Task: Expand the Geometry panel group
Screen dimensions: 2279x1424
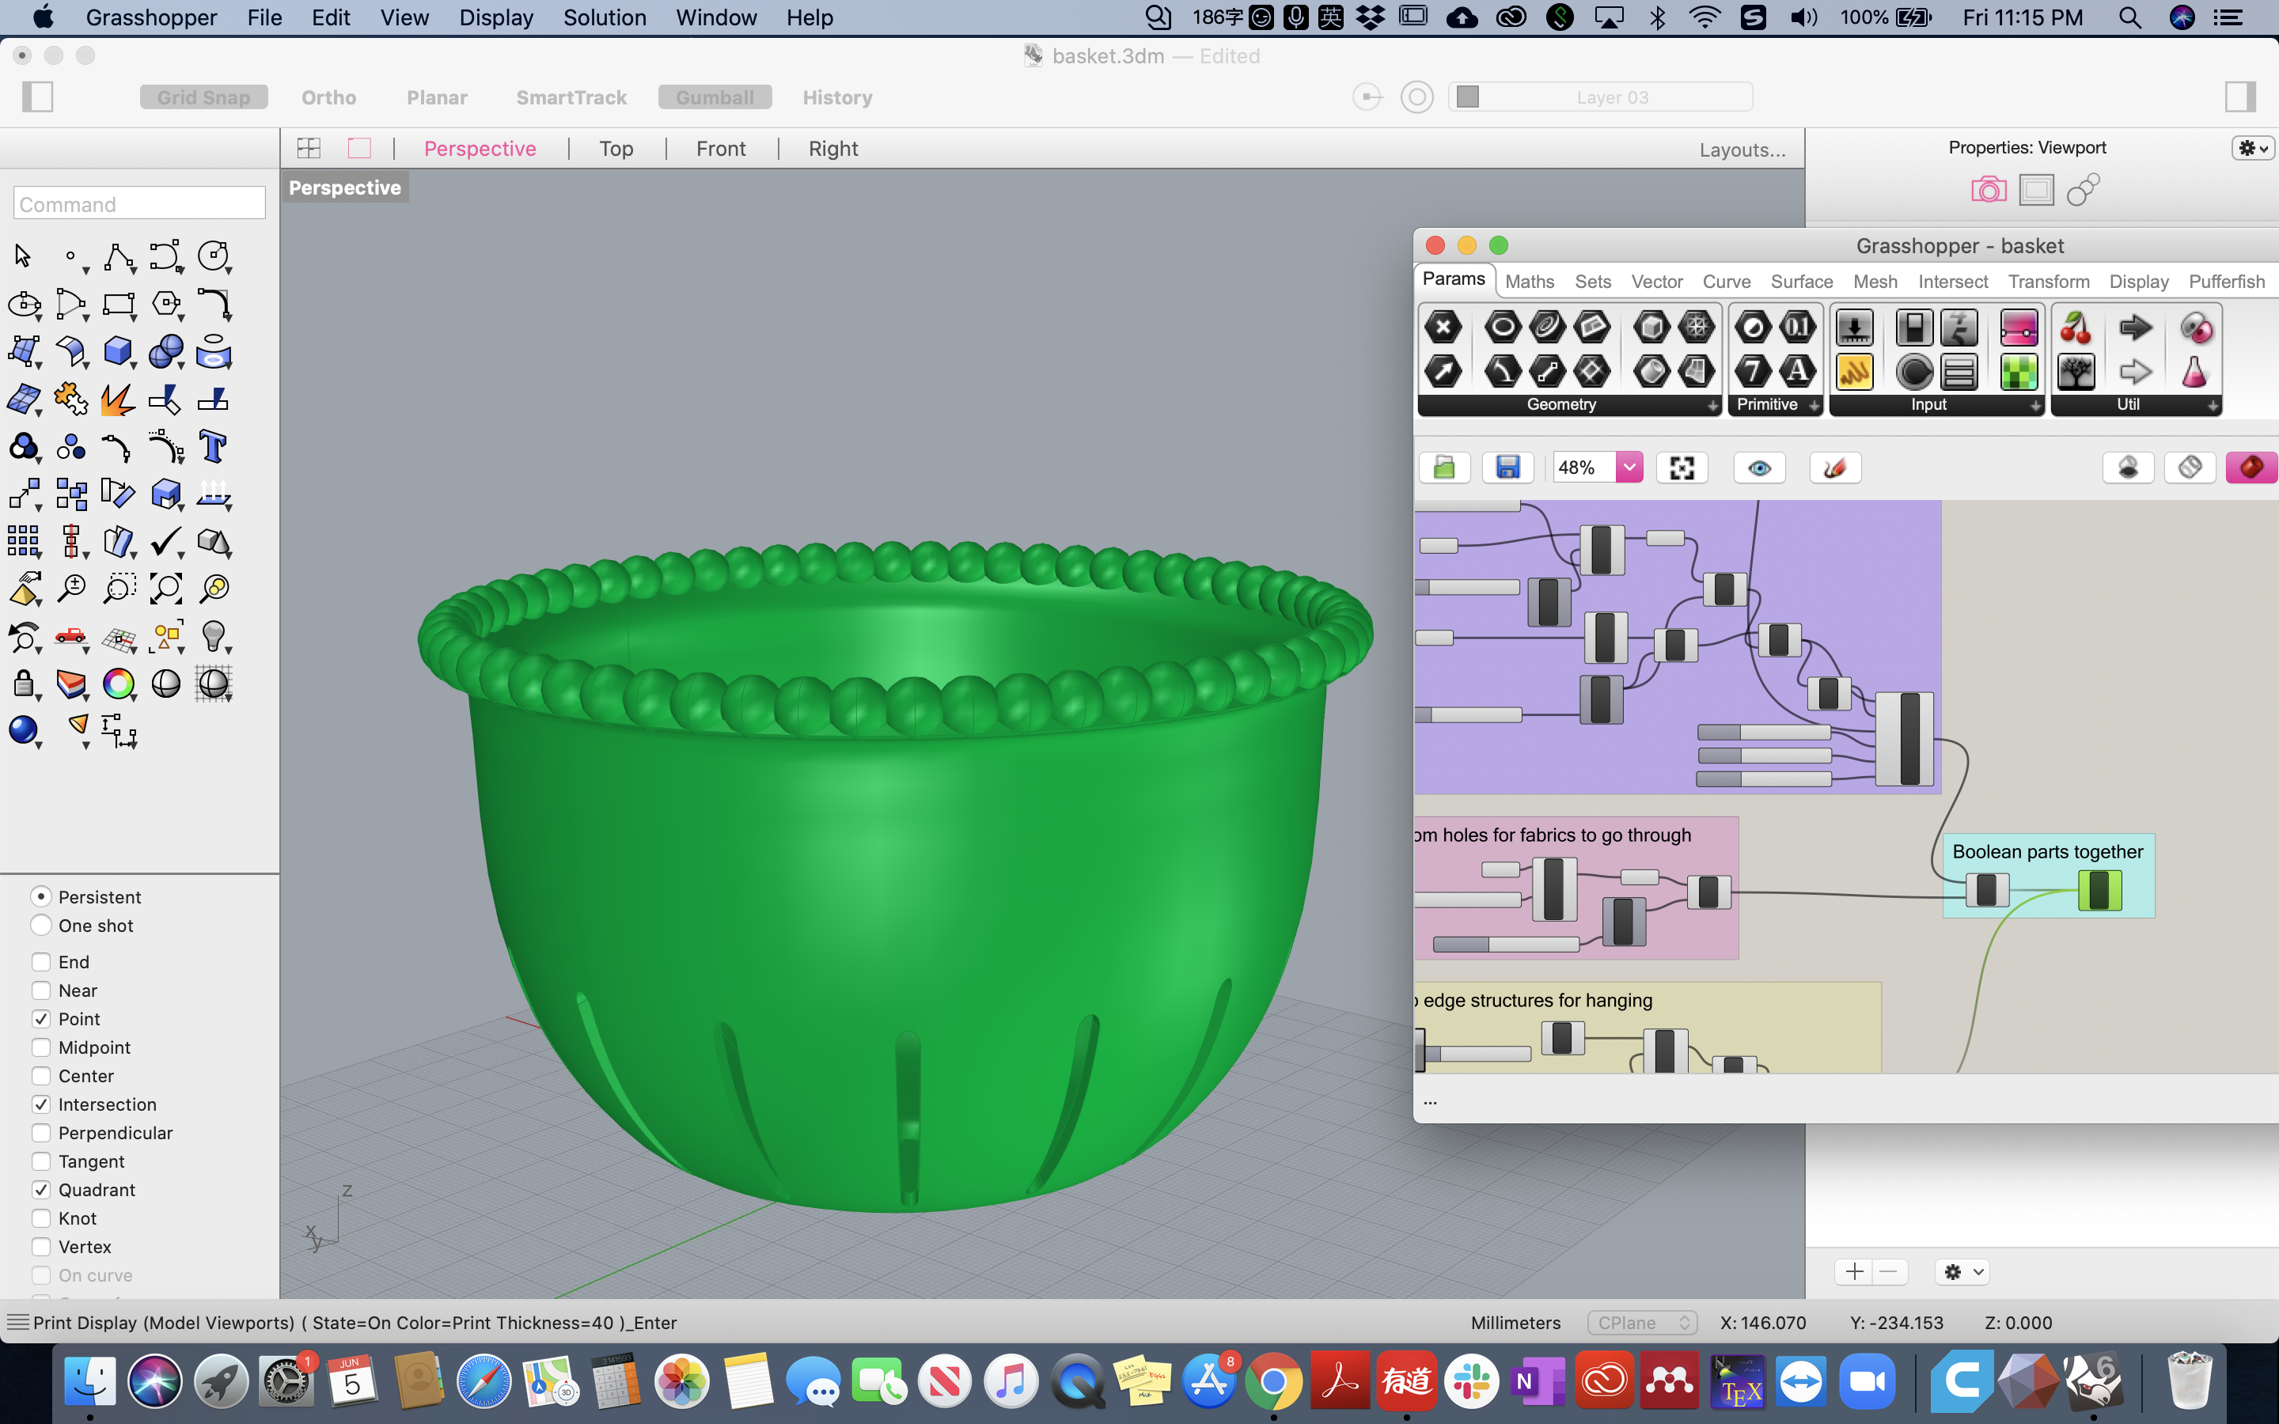Action: point(1712,405)
